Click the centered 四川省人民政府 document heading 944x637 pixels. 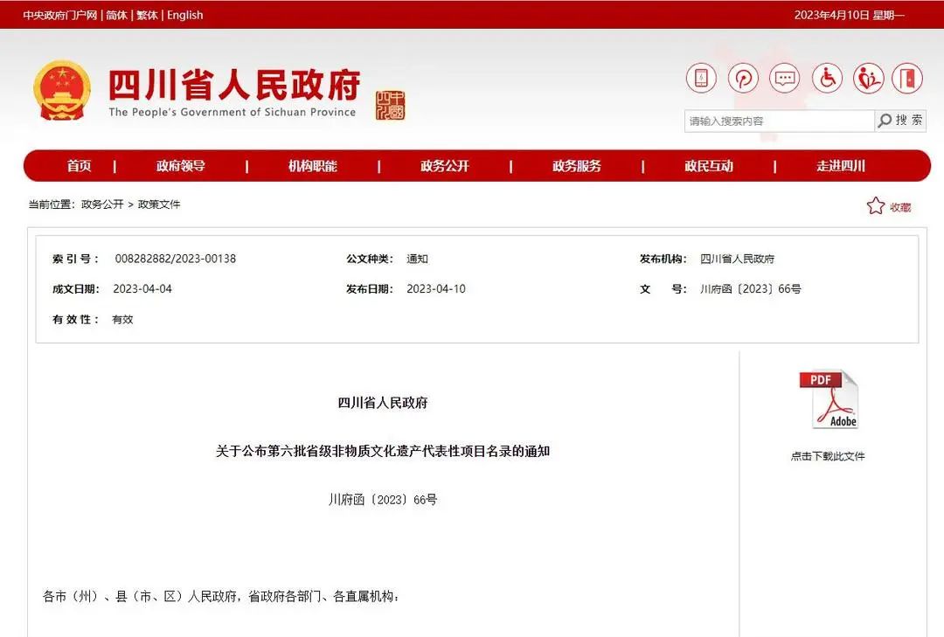383,403
